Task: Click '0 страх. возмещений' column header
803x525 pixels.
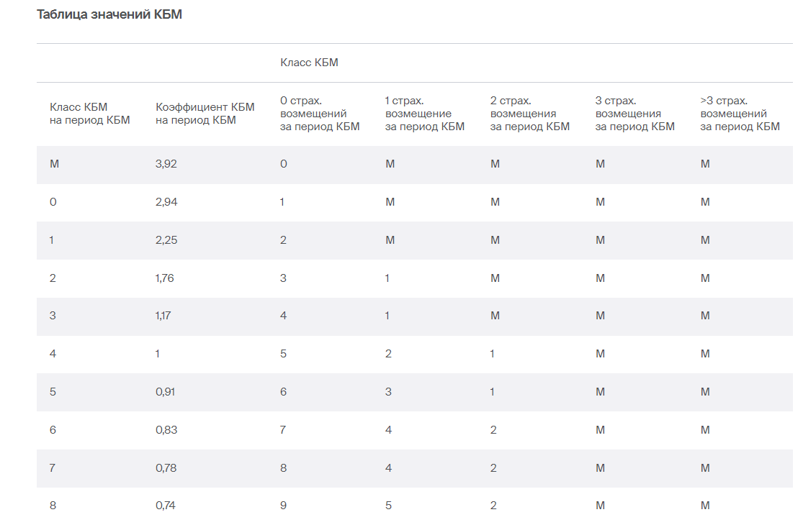Action: (320, 114)
